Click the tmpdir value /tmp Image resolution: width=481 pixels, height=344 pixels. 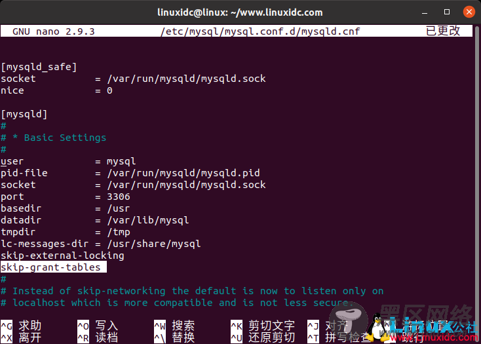[119, 232]
